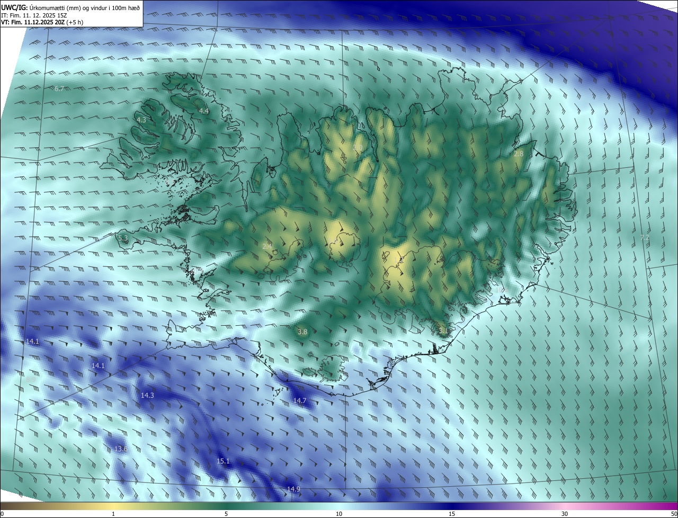Click the color scale tick label 0
The height and width of the screenshot is (518, 678).
coord(2,514)
